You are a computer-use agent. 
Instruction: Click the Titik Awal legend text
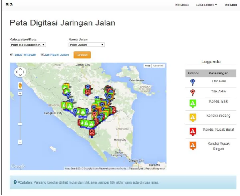click(x=218, y=81)
